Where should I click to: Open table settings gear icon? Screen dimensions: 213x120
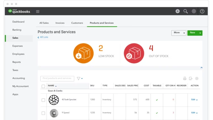[197, 78]
